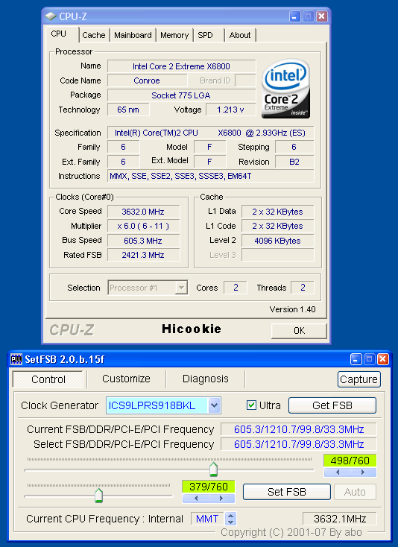Image resolution: width=398 pixels, height=547 pixels.
Task: Click right arrow under 498/760 value
Action: tap(363, 472)
